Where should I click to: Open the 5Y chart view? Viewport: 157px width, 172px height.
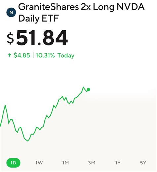coord(143,163)
